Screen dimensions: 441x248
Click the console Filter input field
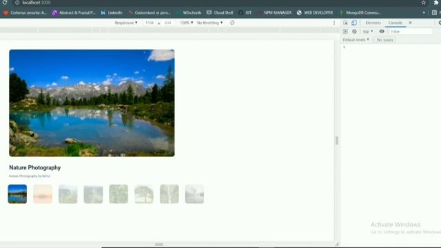pos(411,32)
